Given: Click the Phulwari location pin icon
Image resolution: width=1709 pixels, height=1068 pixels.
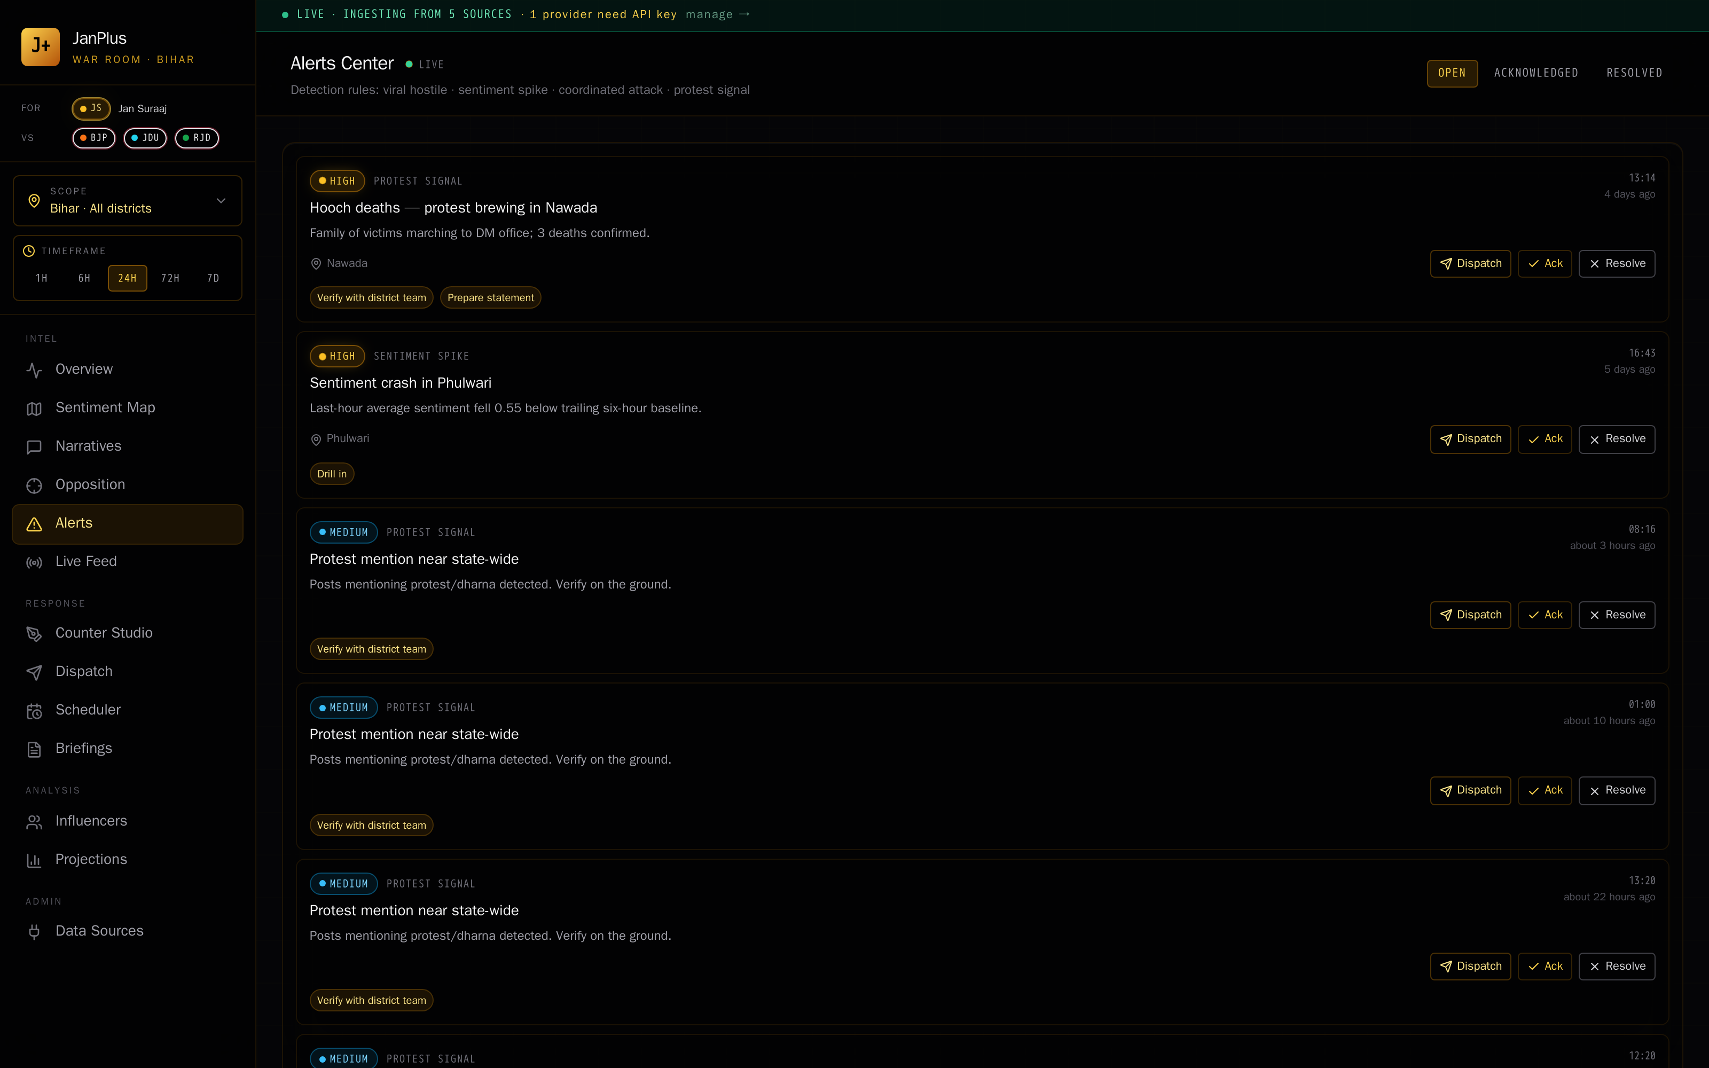Looking at the screenshot, I should (316, 439).
